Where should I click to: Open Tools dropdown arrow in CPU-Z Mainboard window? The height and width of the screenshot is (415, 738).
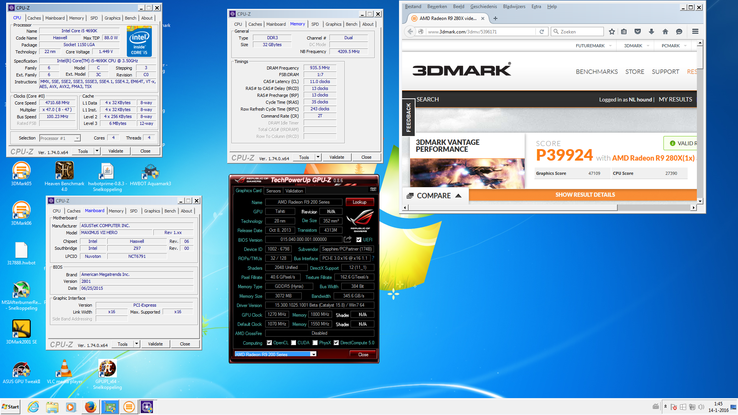click(136, 344)
